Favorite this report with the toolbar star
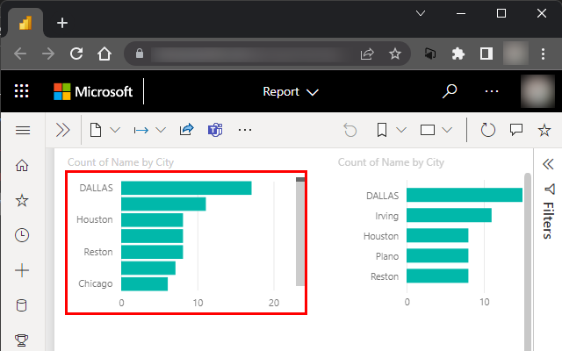This screenshot has width=562, height=351. 544,130
